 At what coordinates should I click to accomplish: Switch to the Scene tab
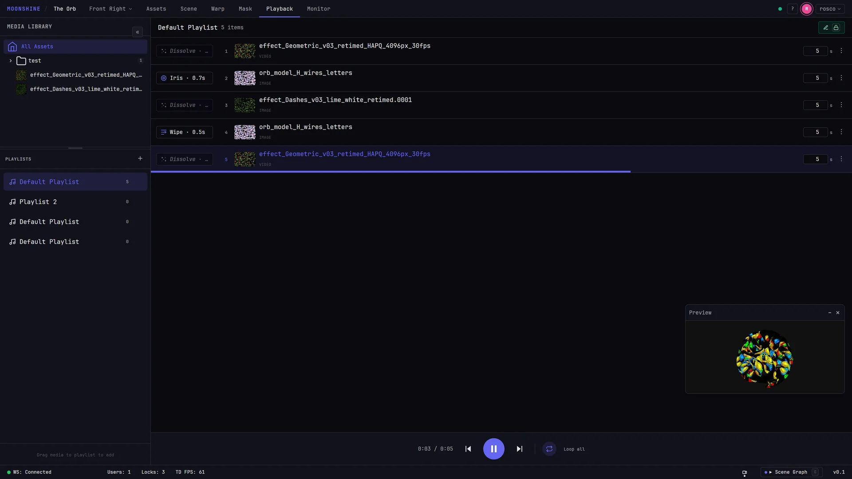coord(189,9)
